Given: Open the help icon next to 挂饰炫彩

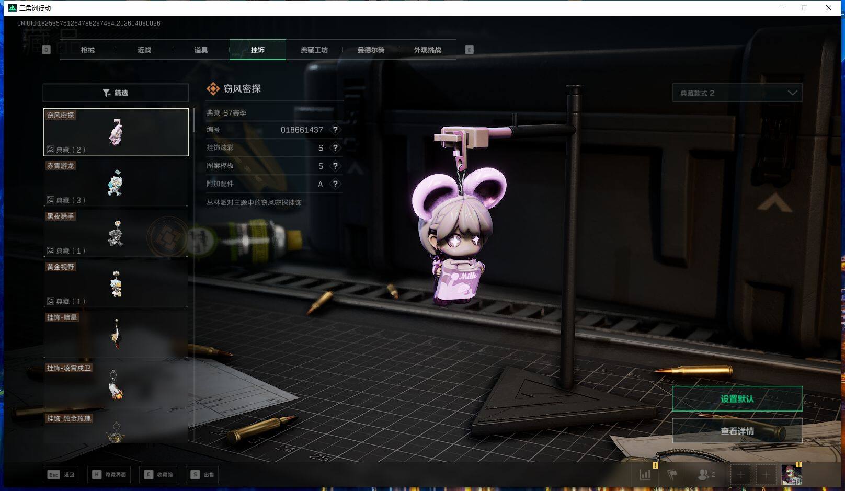Looking at the screenshot, I should [x=335, y=148].
